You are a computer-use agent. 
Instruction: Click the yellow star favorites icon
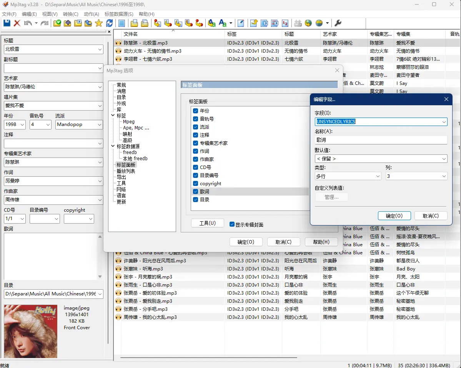99,23
